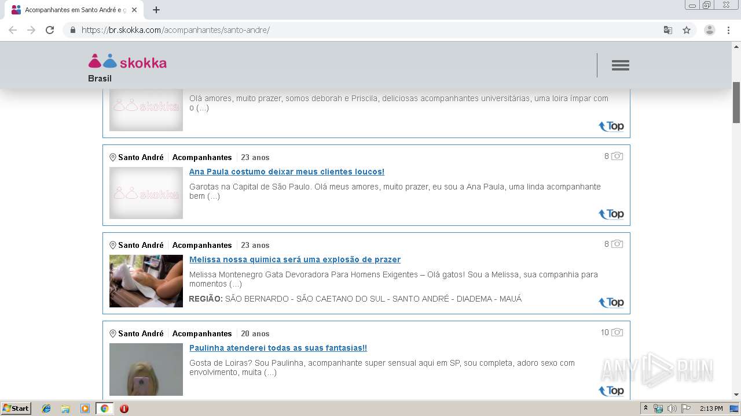Viewport: 741px width, 416px height.
Task: Open a new browser tab
Action: 156,10
